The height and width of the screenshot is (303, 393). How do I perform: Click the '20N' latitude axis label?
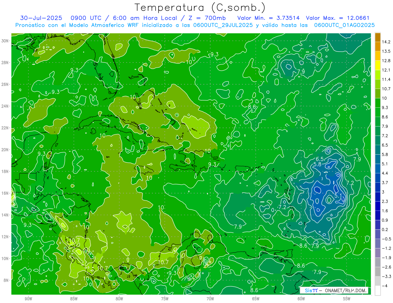pyautogui.click(x=6, y=150)
